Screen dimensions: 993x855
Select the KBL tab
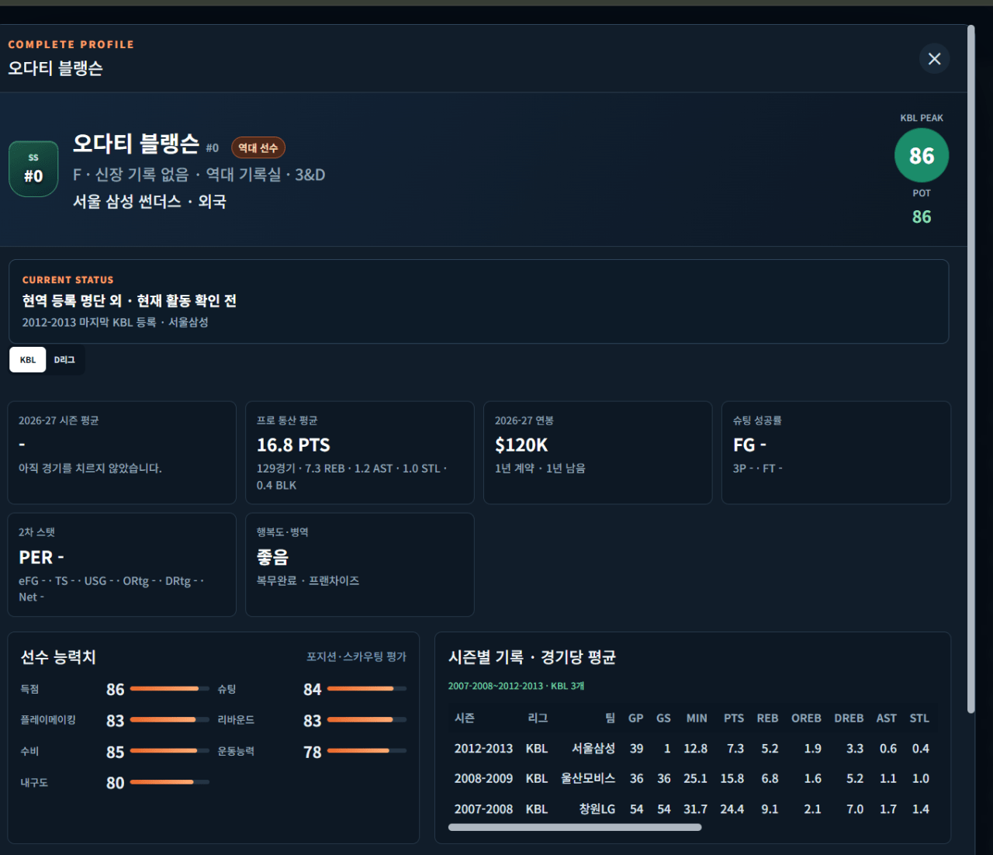(28, 360)
